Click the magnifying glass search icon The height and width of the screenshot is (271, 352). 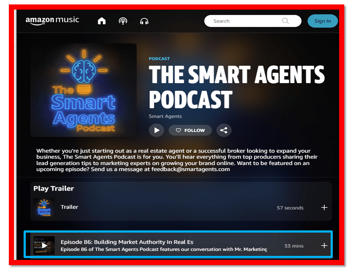tap(285, 21)
